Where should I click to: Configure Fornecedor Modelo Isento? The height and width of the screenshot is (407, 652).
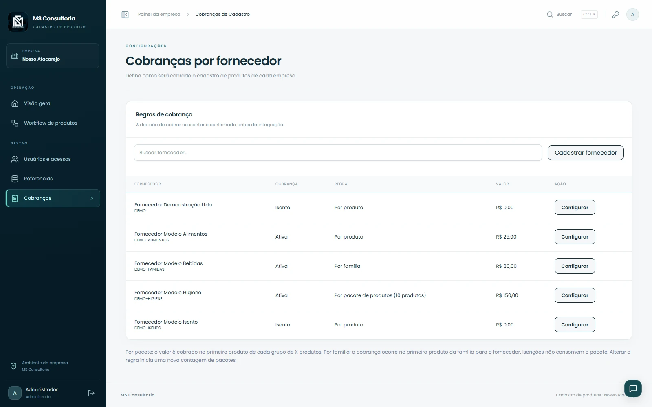(575, 325)
